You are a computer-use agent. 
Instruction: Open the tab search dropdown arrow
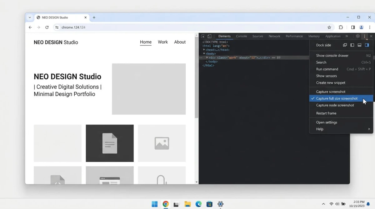(30, 17)
